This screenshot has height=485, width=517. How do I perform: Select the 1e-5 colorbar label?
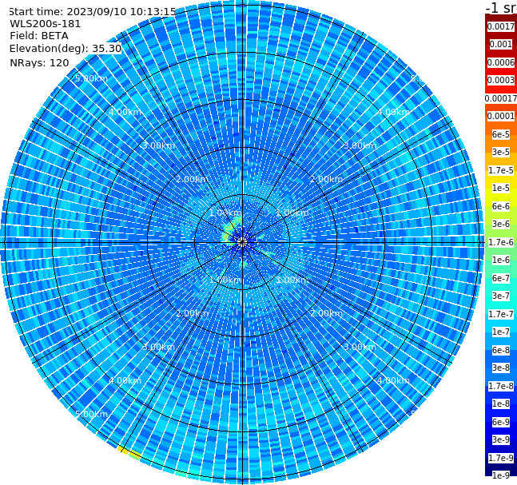pyautogui.click(x=501, y=188)
